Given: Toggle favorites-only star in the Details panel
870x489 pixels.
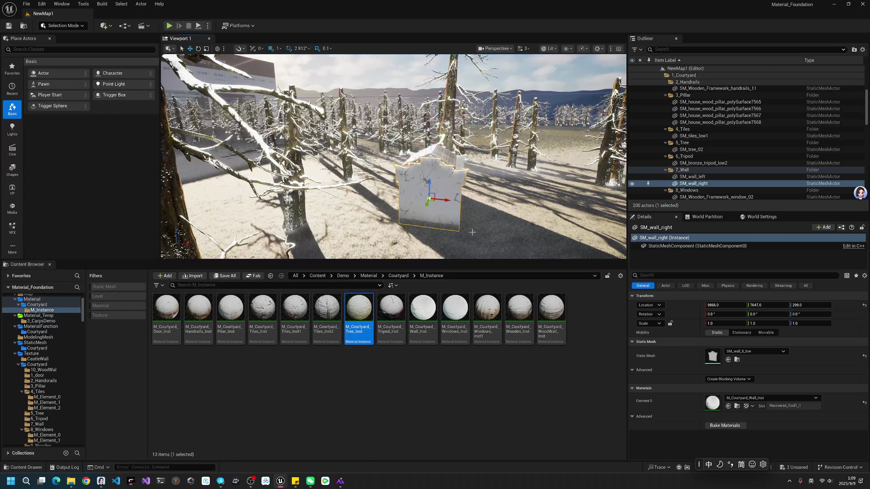Looking at the screenshot, I should [x=856, y=275].
